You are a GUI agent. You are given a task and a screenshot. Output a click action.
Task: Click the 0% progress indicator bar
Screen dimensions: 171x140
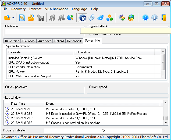pos(103,131)
